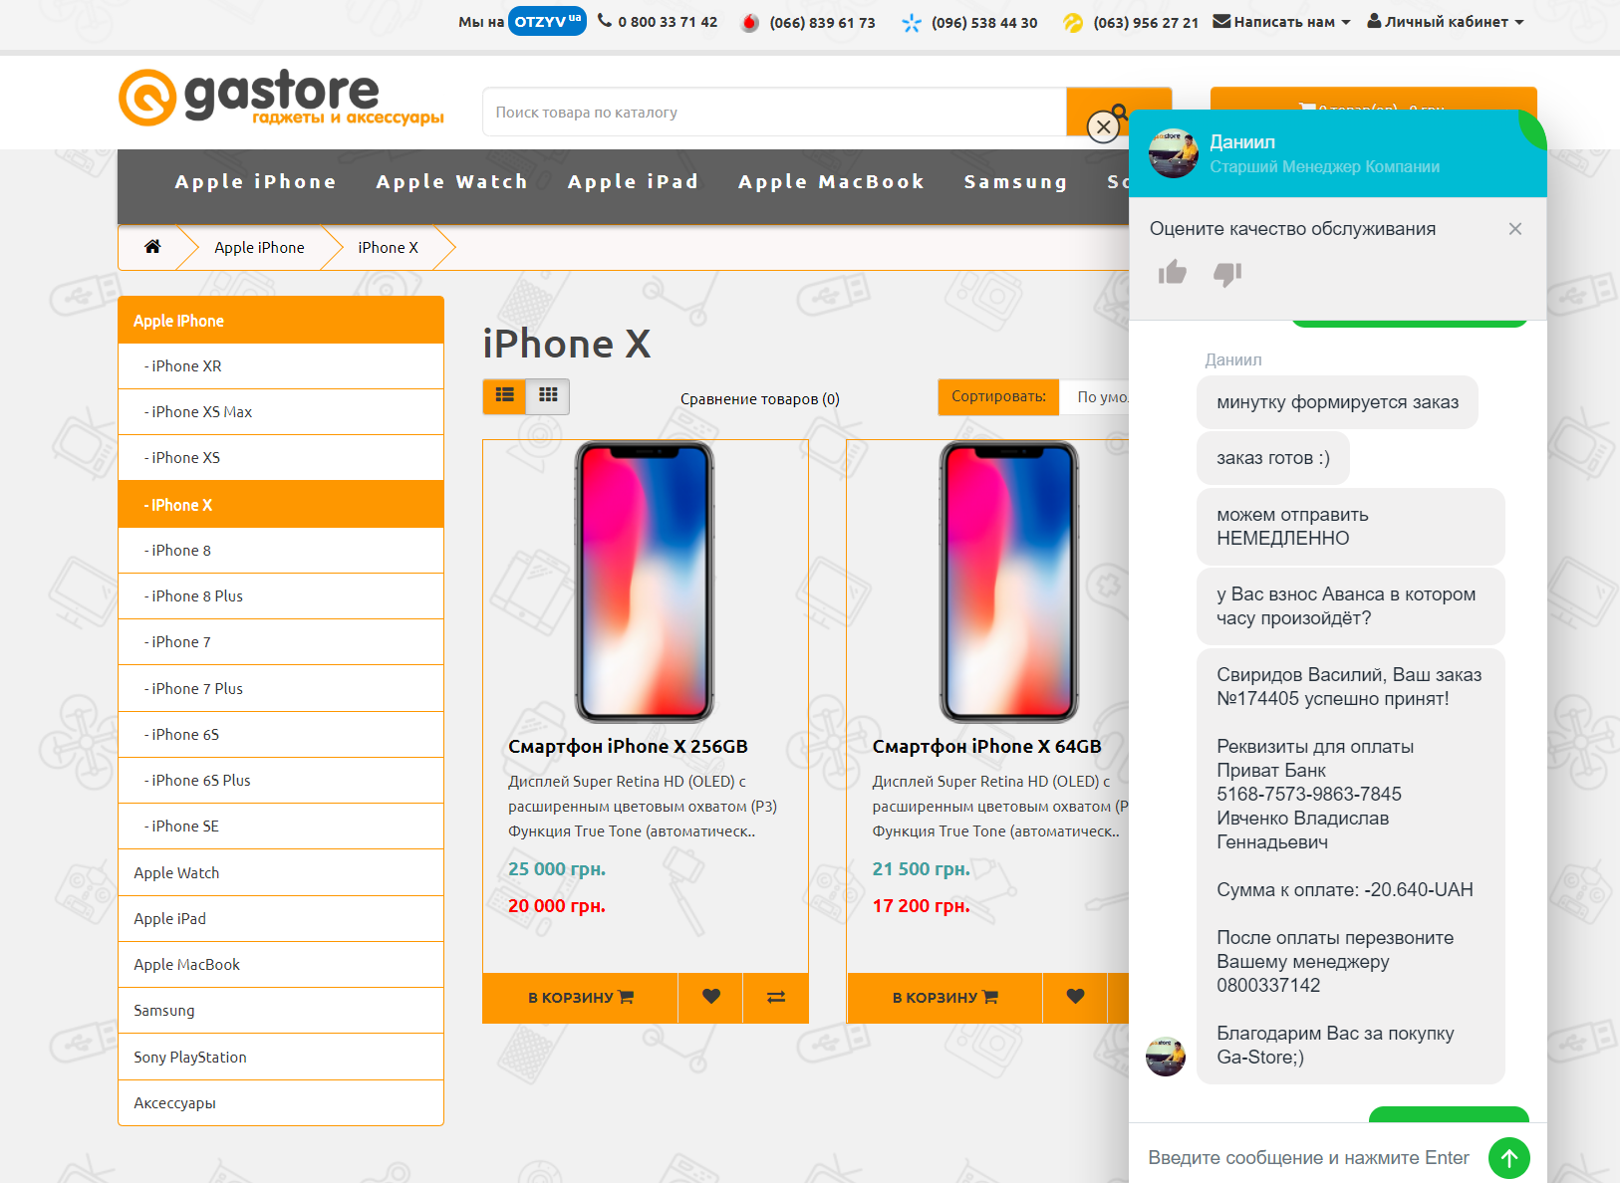1620x1183 pixels.
Task: Send the chat message with the green arrow
Action: (1508, 1158)
